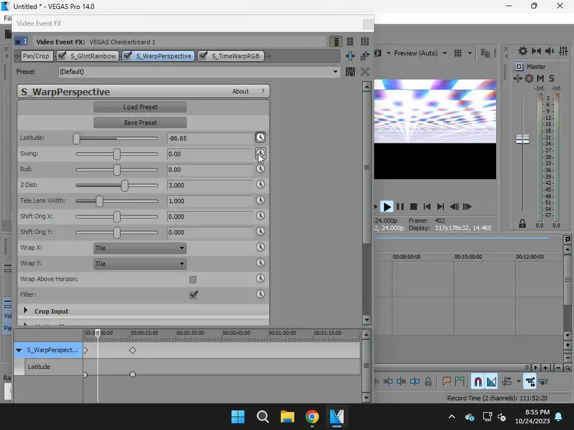Viewport: 574px width, 430px height.
Task: Click the Latitude slider handle
Action: (76, 139)
